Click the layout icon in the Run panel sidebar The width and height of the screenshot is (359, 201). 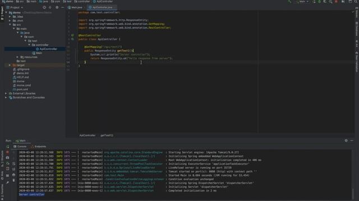pyautogui.click(x=7, y=175)
